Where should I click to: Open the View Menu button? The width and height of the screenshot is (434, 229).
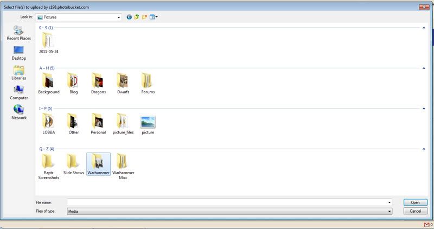[x=154, y=17]
